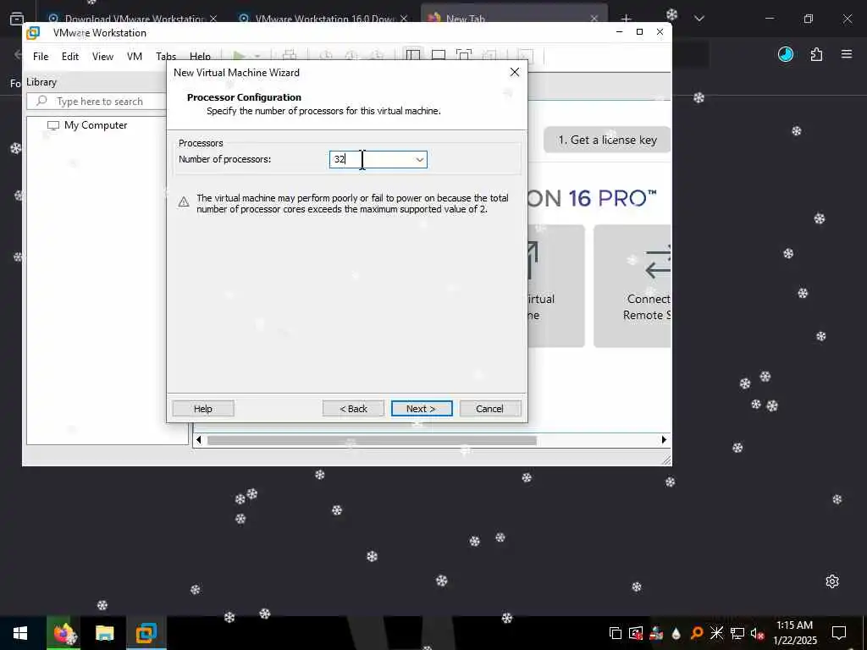Open the Windows Start menu
This screenshot has height=650, width=867.
click(20, 633)
